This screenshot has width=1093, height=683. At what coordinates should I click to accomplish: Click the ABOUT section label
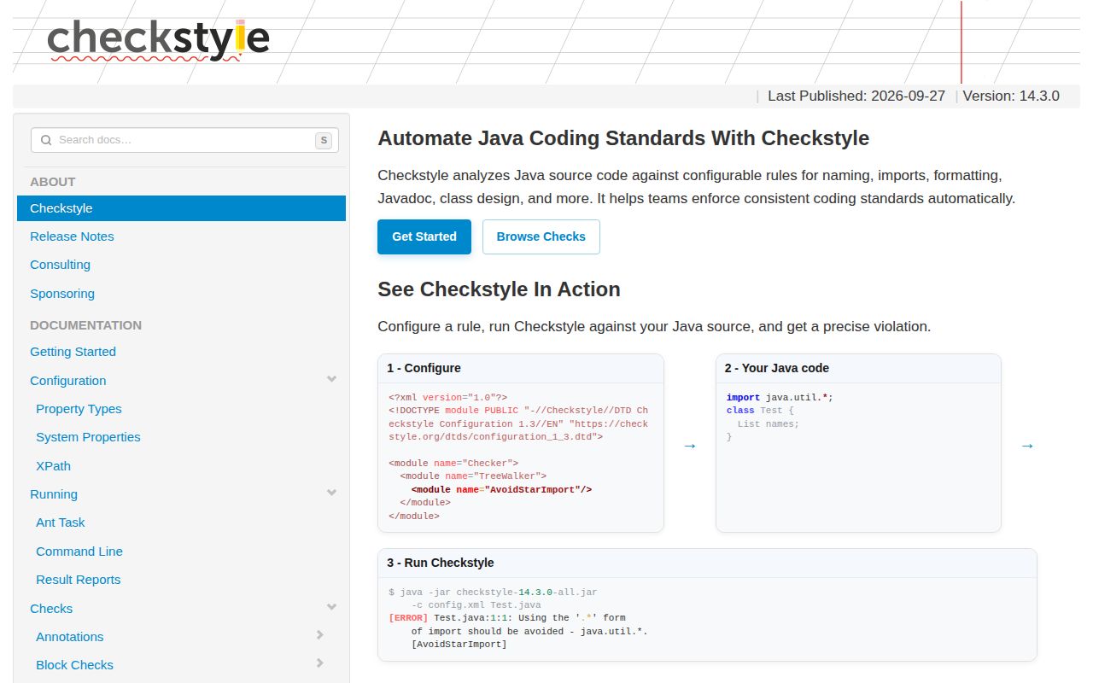click(x=53, y=182)
